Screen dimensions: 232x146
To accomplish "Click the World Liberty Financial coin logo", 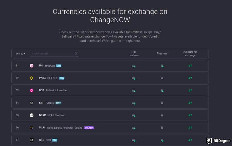I will (x=32, y=128).
